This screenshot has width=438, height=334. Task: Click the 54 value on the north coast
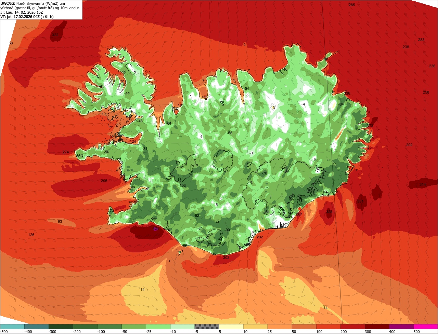coord(247,89)
